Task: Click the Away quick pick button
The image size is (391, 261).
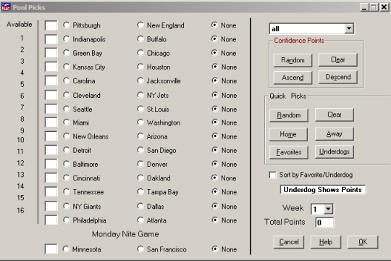Action: click(335, 134)
